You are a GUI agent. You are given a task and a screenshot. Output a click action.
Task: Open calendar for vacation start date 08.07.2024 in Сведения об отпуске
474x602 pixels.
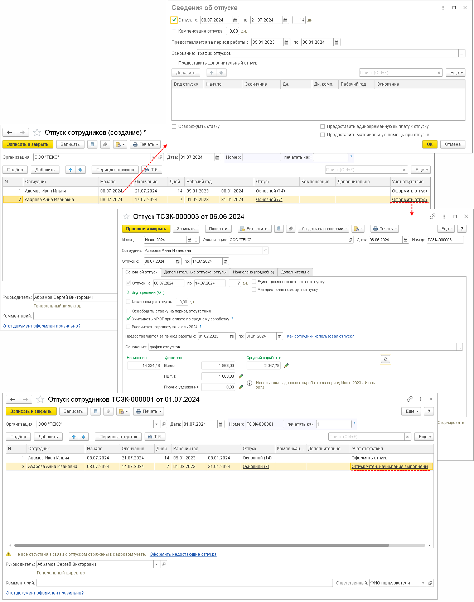[235, 20]
